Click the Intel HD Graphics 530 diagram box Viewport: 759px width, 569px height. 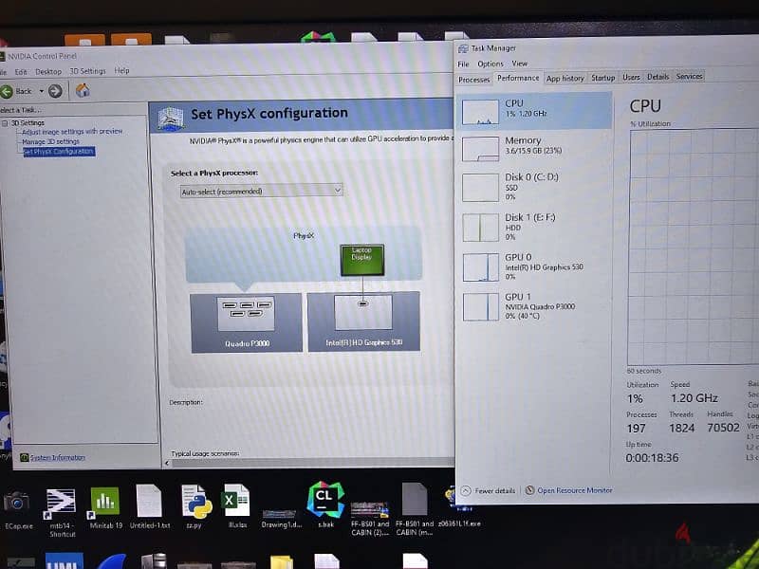pos(363,321)
